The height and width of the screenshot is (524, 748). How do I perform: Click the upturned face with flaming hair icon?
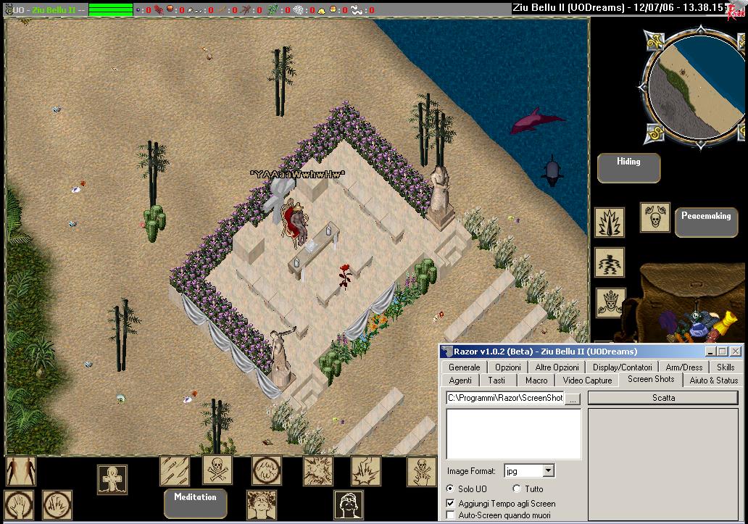(x=262, y=505)
